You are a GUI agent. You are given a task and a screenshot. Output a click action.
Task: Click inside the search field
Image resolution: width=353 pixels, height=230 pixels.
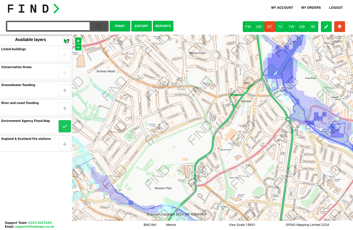[x=48, y=26]
